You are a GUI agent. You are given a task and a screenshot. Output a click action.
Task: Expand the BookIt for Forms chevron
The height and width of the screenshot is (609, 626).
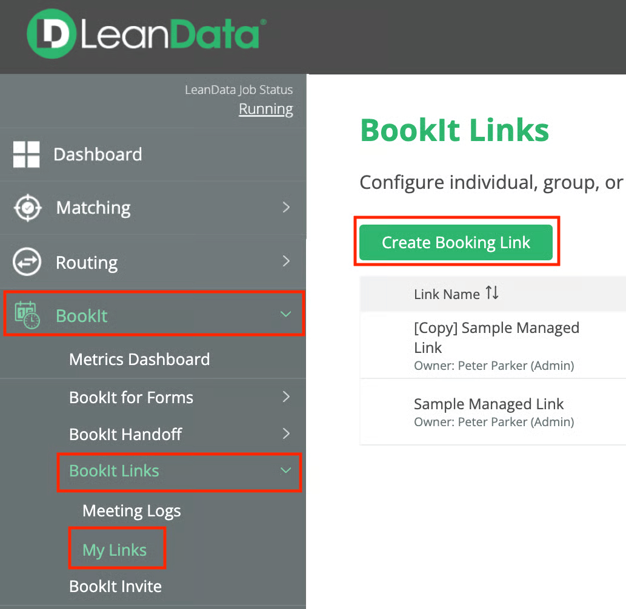pyautogui.click(x=286, y=397)
